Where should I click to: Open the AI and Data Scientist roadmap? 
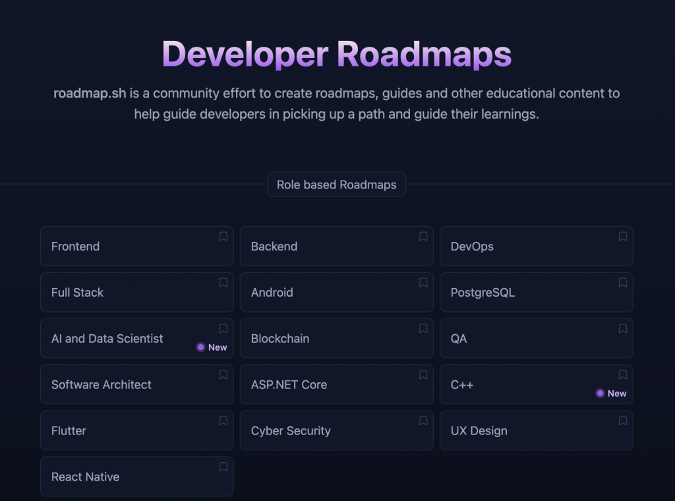[x=137, y=338]
